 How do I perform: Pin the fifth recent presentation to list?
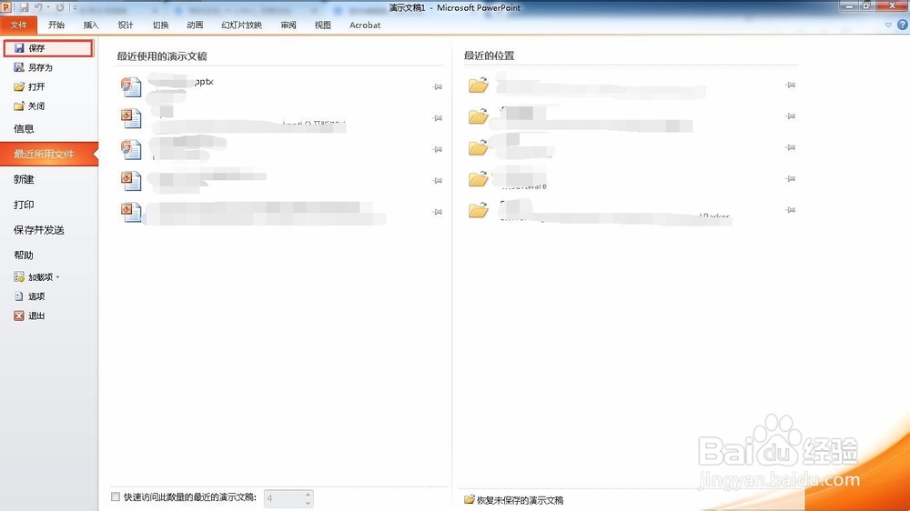point(437,212)
